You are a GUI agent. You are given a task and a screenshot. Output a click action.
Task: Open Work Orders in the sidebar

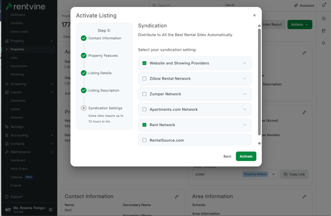click(19, 169)
